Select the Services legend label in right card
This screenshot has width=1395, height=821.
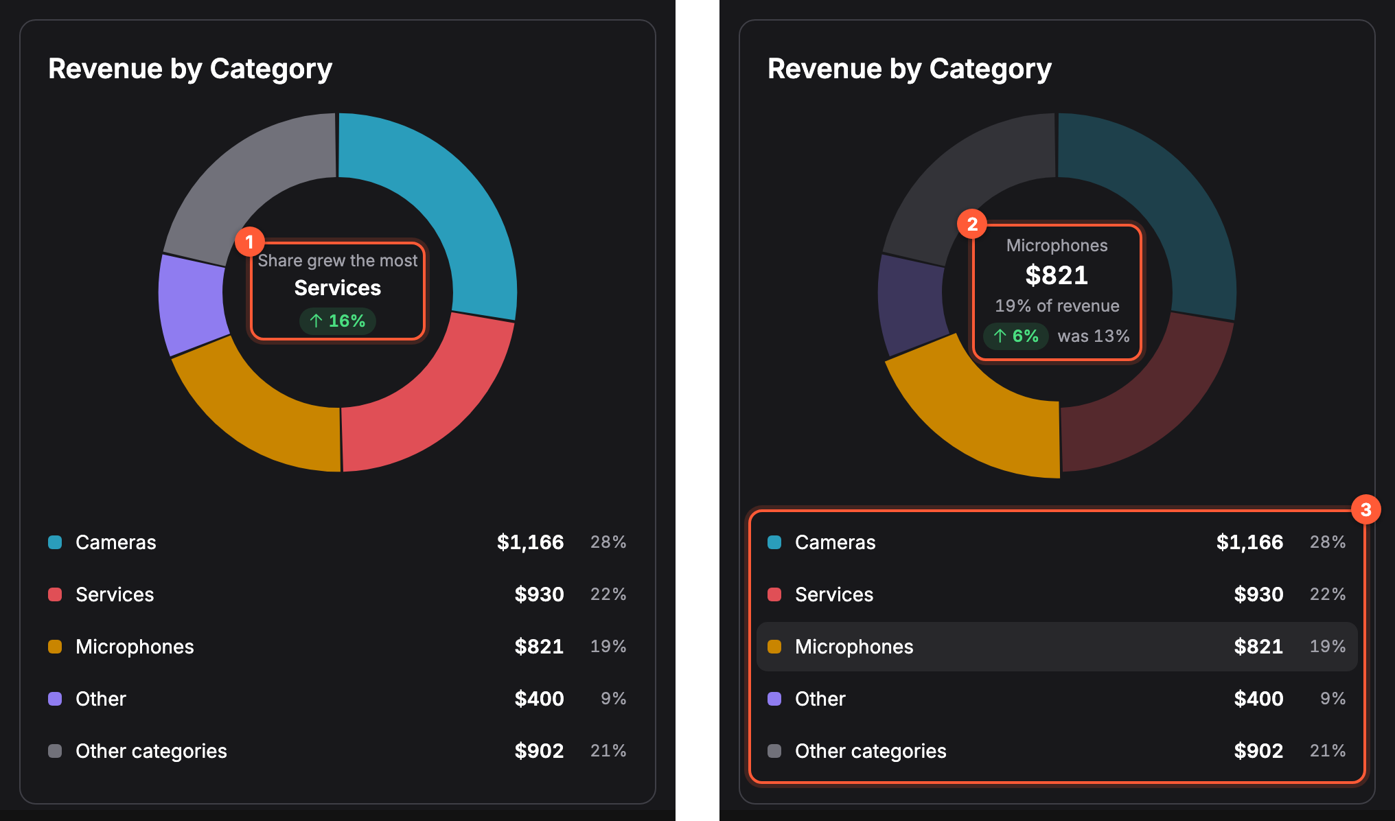pyautogui.click(x=834, y=594)
